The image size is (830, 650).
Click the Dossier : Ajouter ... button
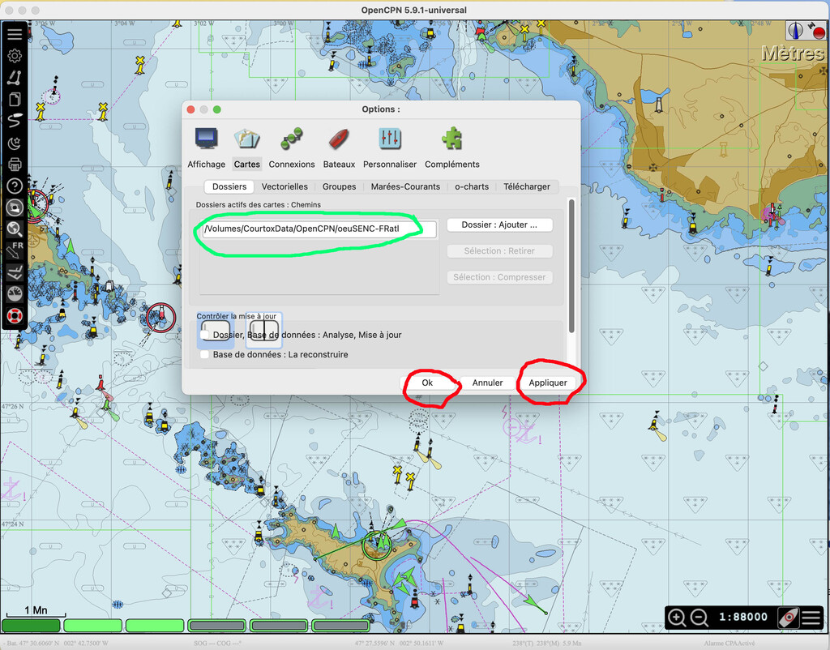499,225
